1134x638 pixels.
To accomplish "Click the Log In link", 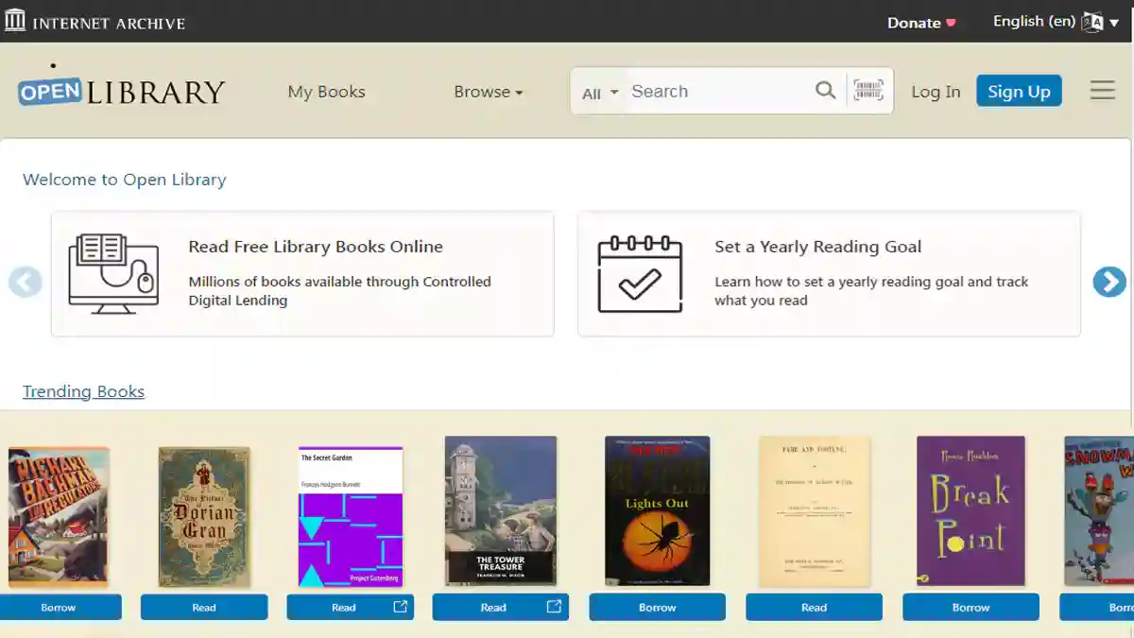I will (x=936, y=91).
